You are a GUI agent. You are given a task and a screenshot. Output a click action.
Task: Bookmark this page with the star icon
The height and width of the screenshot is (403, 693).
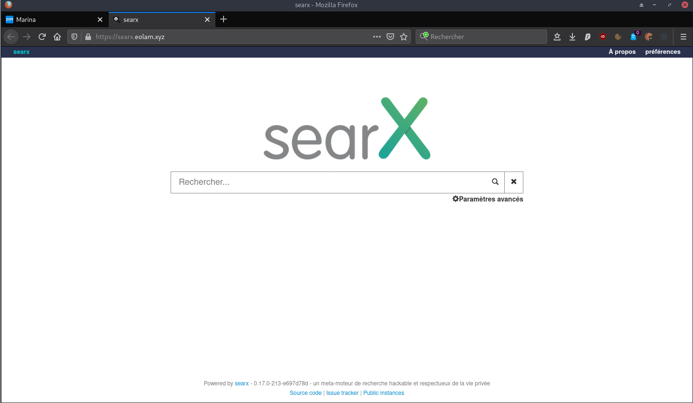[x=404, y=37]
